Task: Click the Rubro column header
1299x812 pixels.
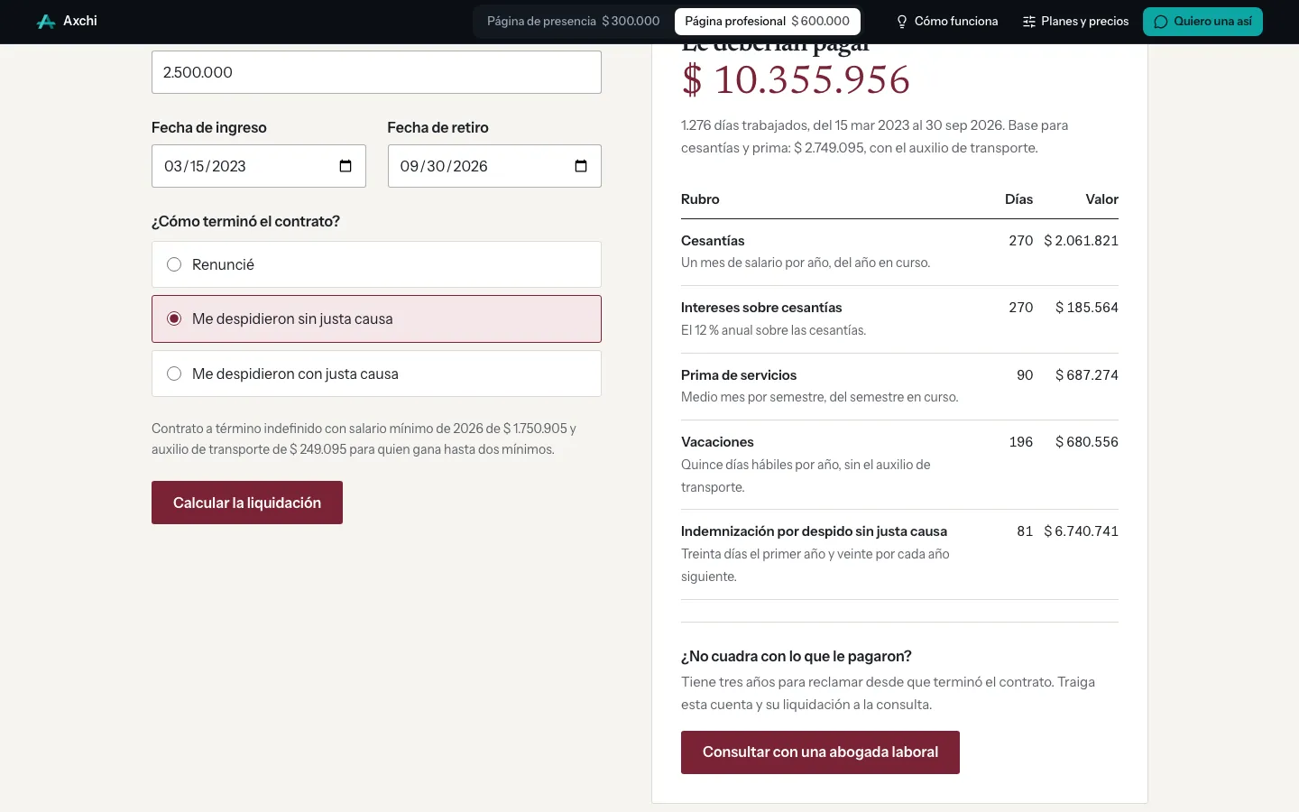Action: (700, 199)
